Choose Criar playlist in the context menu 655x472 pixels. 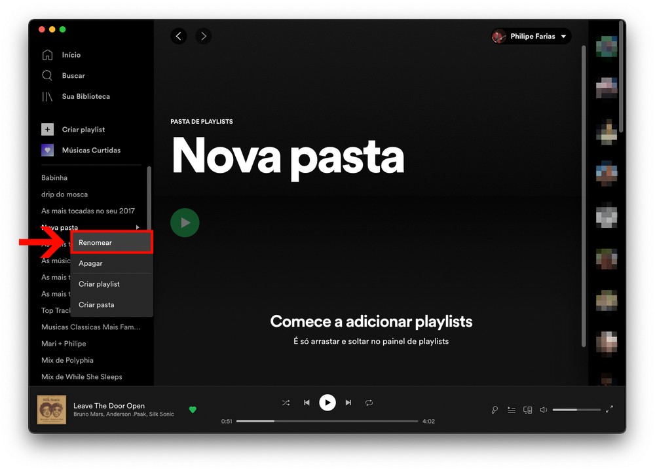pyautogui.click(x=111, y=284)
